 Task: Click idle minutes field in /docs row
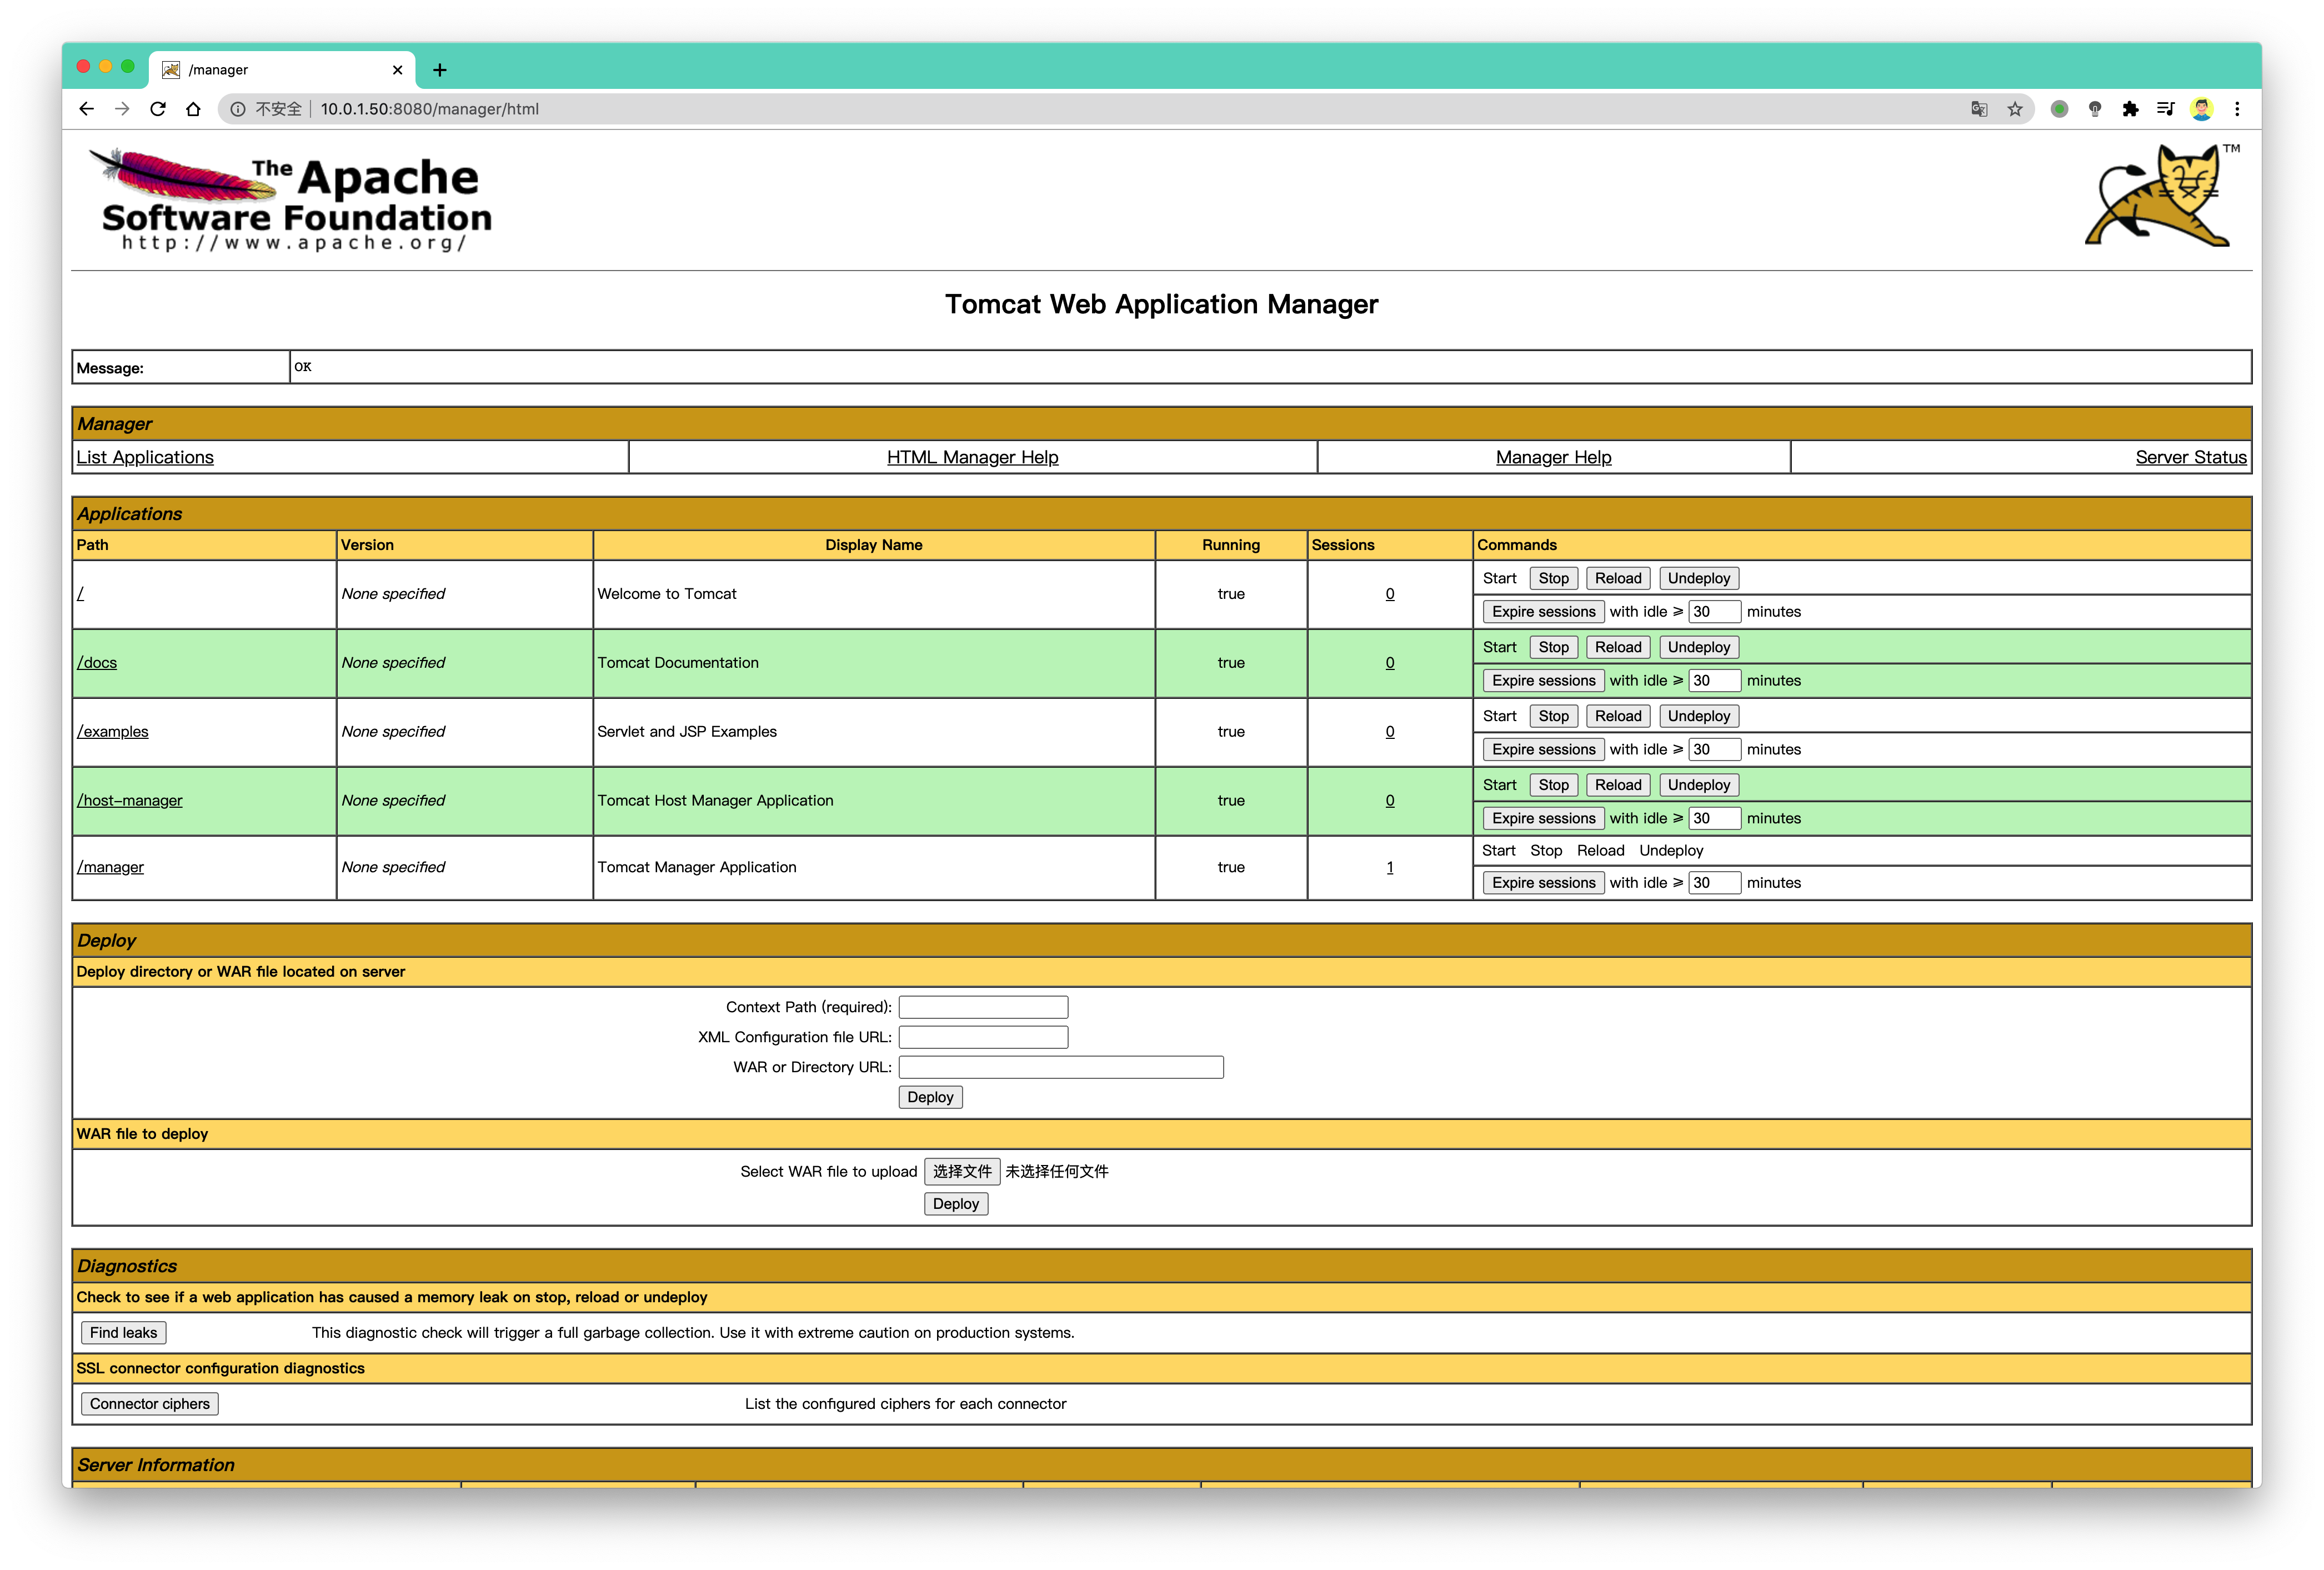click(1714, 680)
